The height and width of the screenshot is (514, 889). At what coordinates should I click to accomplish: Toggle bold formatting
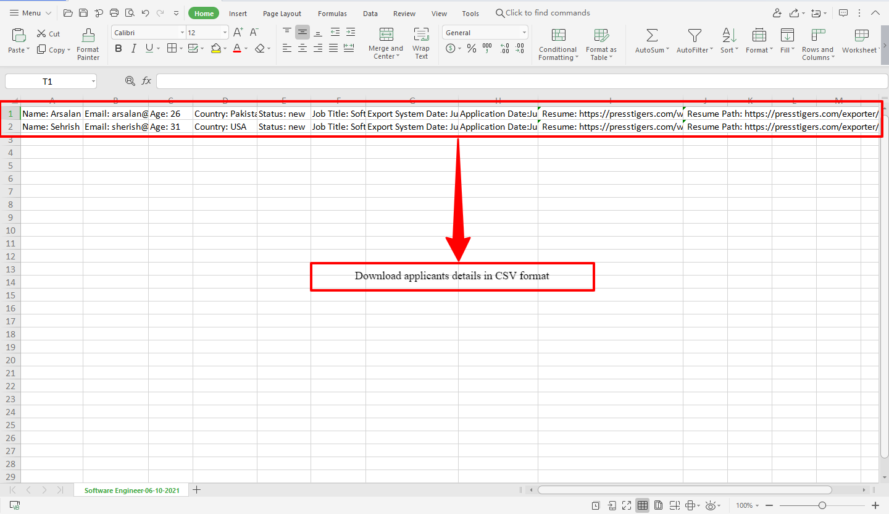pyautogui.click(x=118, y=48)
